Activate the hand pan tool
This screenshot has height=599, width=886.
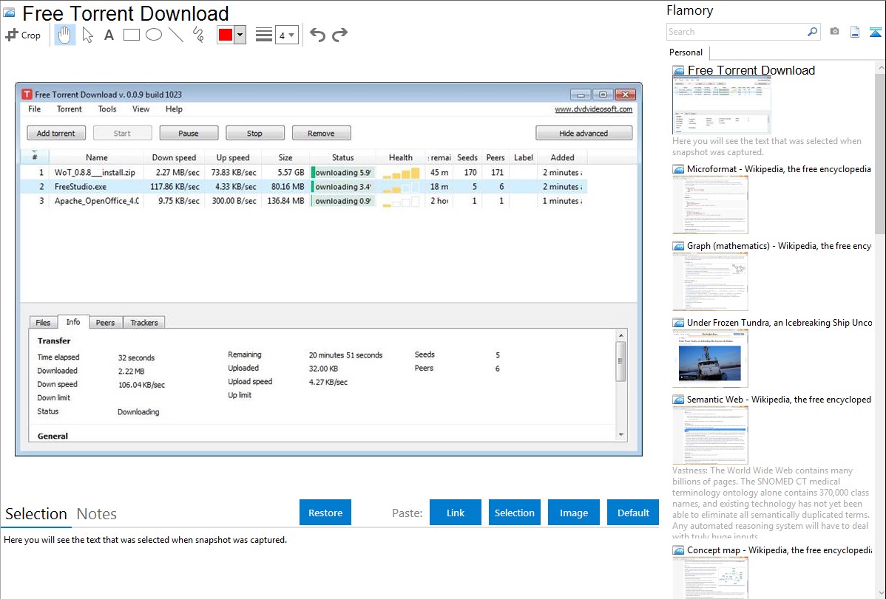(x=64, y=35)
